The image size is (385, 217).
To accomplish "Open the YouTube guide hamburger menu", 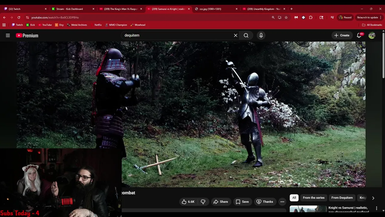I will (x=8, y=35).
